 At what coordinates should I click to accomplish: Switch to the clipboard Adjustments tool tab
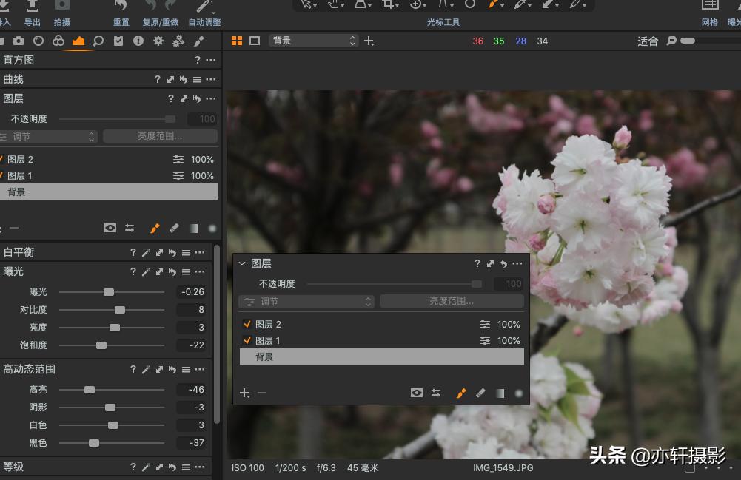[118, 41]
